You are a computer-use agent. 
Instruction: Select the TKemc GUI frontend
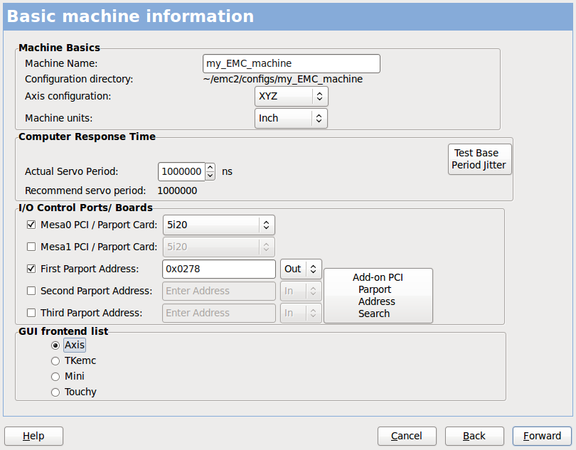pyautogui.click(x=55, y=360)
